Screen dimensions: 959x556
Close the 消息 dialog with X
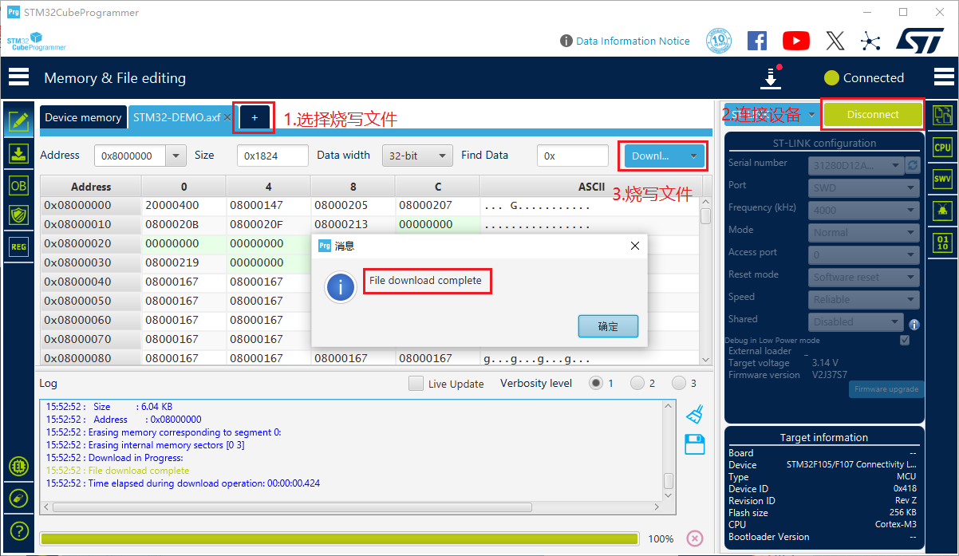(x=635, y=246)
